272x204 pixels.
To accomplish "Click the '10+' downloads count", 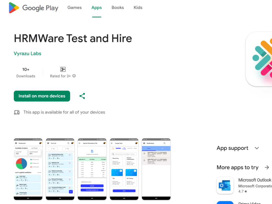I will tap(26, 69).
